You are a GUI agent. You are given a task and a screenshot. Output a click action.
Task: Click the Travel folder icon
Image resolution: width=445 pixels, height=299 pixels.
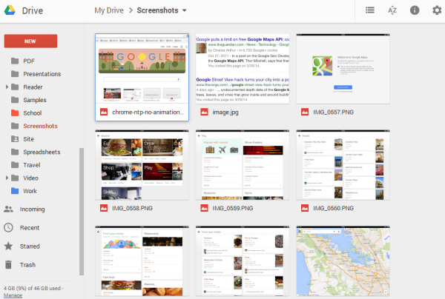[15, 165]
